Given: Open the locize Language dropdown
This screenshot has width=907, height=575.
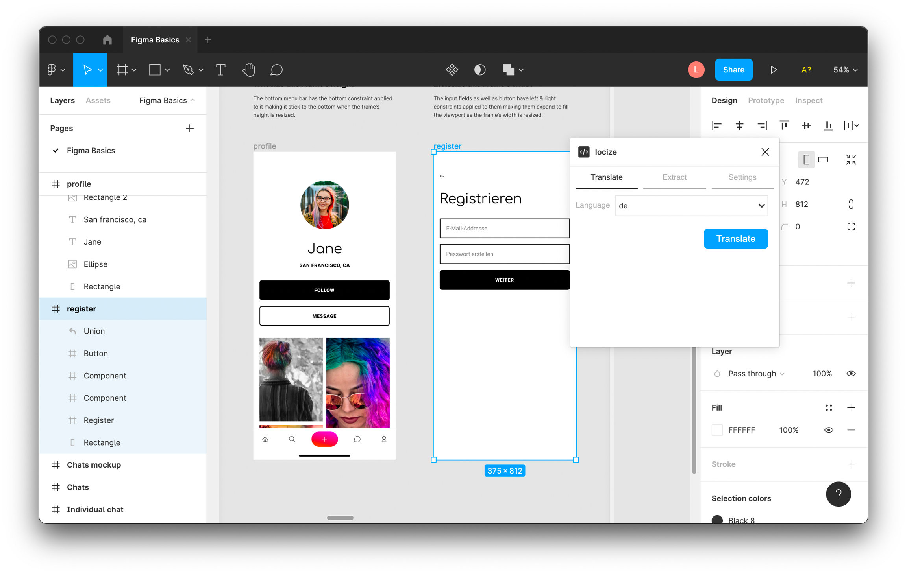Looking at the screenshot, I should 691,205.
